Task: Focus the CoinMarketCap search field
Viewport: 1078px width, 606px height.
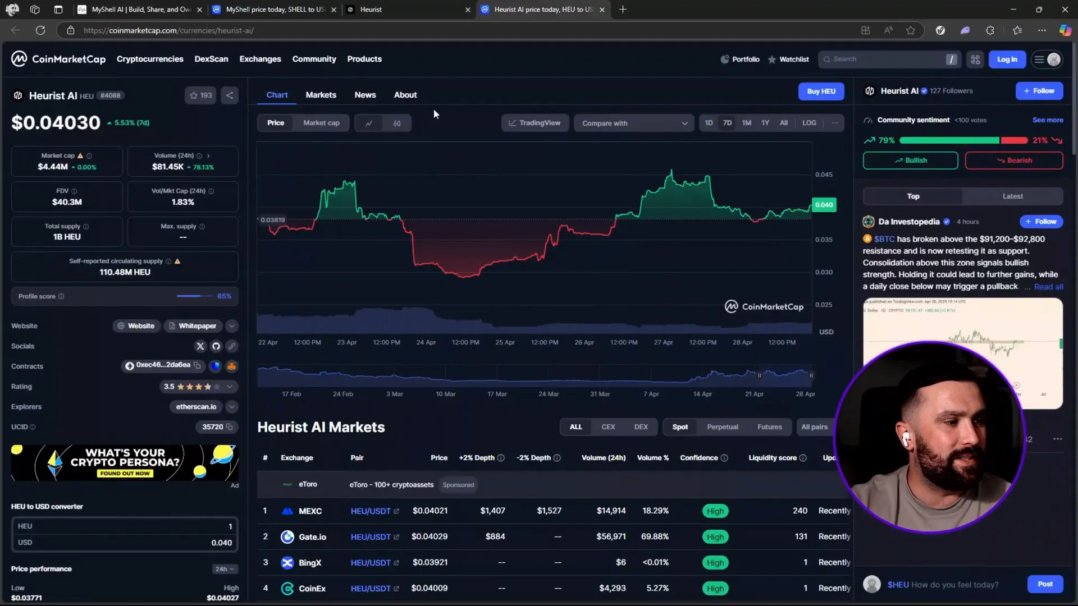Action: point(889,59)
